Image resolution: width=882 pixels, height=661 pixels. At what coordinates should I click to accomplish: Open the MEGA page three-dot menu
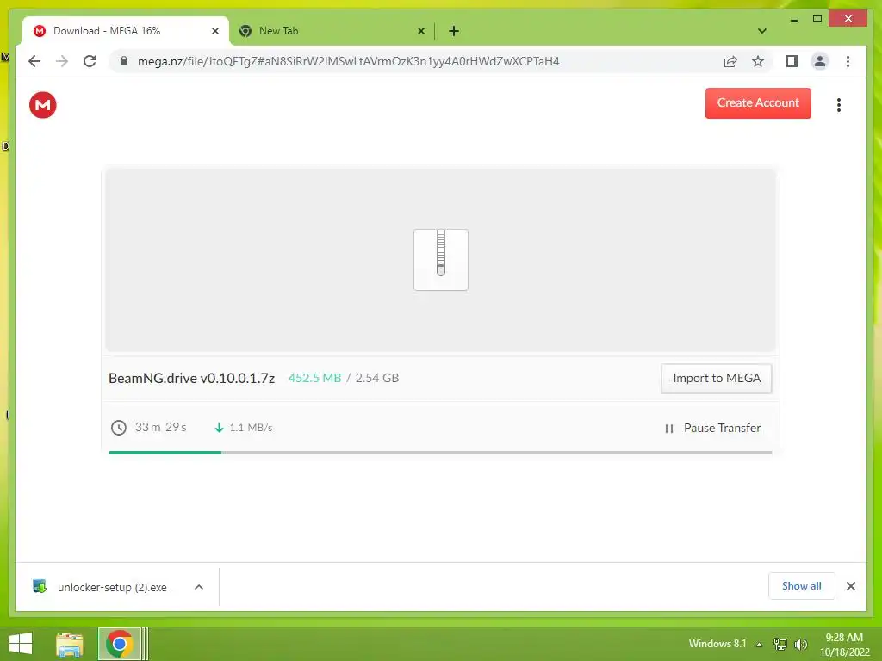pyautogui.click(x=838, y=104)
